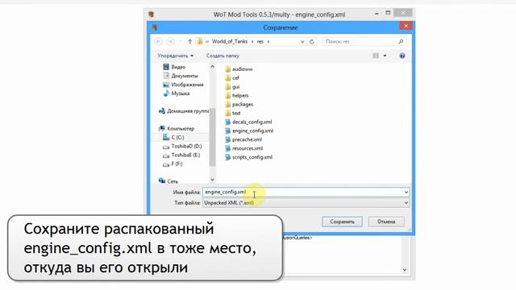Open view options dropdown arrow
Image resolution: width=516 pixels, height=290 pixels.
[x=385, y=56]
